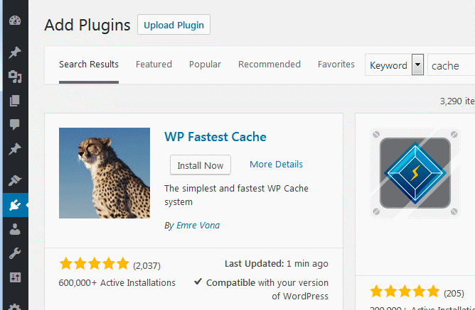Image resolution: width=475 pixels, height=310 pixels.
Task: Switch to the Recommended tab
Action: click(269, 65)
